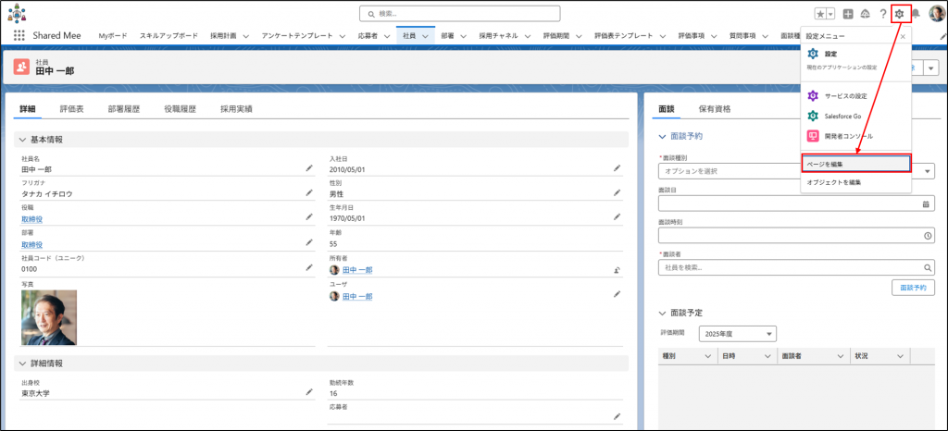Click the favorites star icon
The width and height of the screenshot is (948, 431).
pos(820,14)
